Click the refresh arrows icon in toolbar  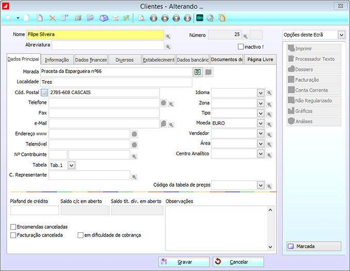[x=210, y=18]
